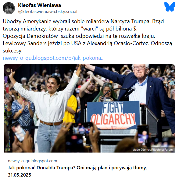Click the final word sukcesy in the post

[x=13, y=51]
